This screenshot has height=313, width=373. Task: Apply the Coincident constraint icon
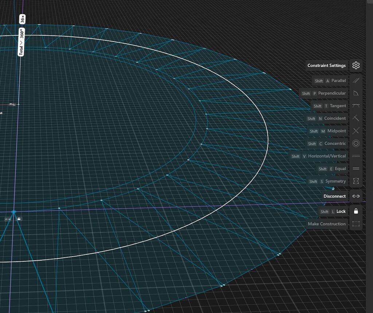pyautogui.click(x=356, y=118)
